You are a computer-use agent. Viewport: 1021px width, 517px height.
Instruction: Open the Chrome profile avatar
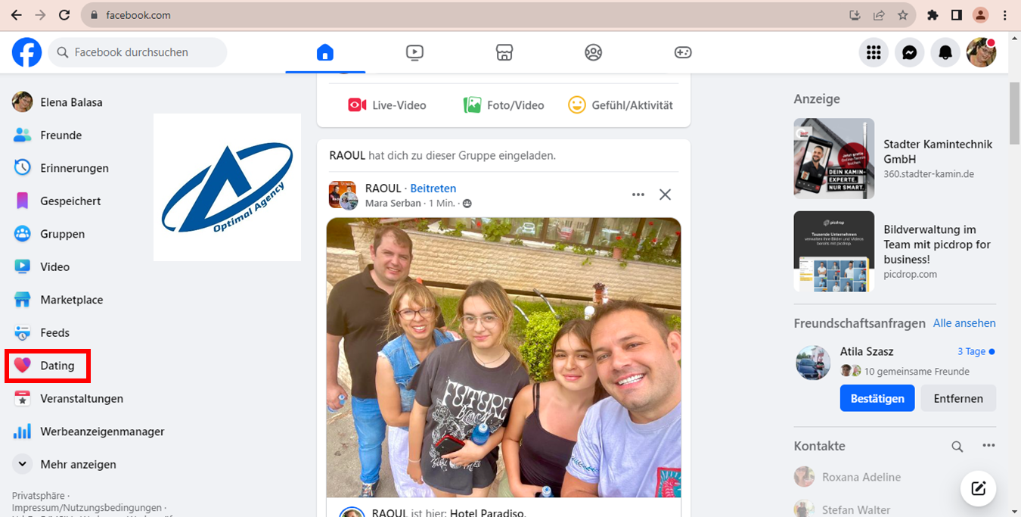click(980, 15)
